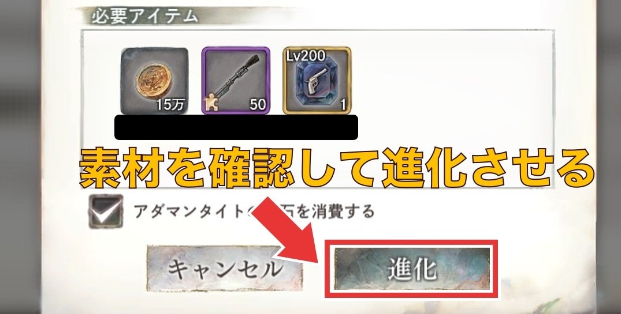The height and width of the screenshot is (314, 621).
Task: Tap the checkmark inside the checkbox
Action: (105, 213)
